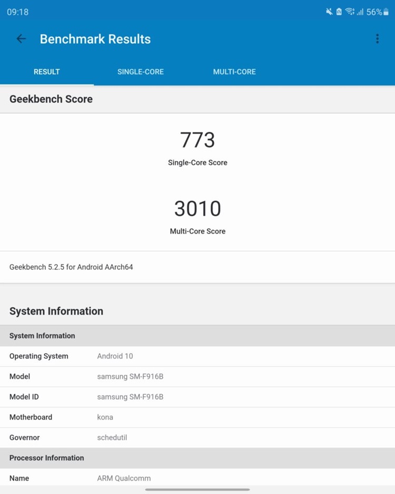Tap the back arrow icon

21,39
